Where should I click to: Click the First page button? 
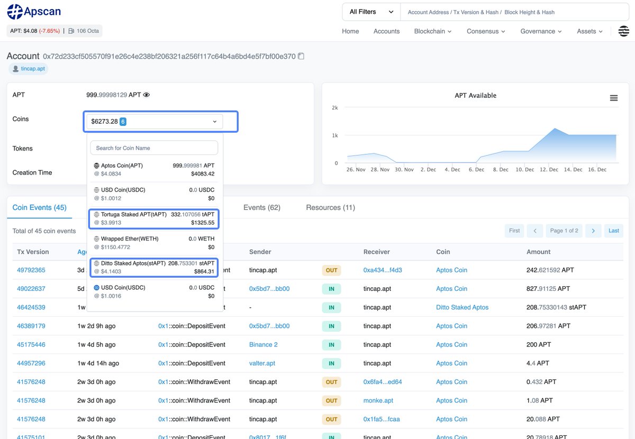pyautogui.click(x=514, y=231)
